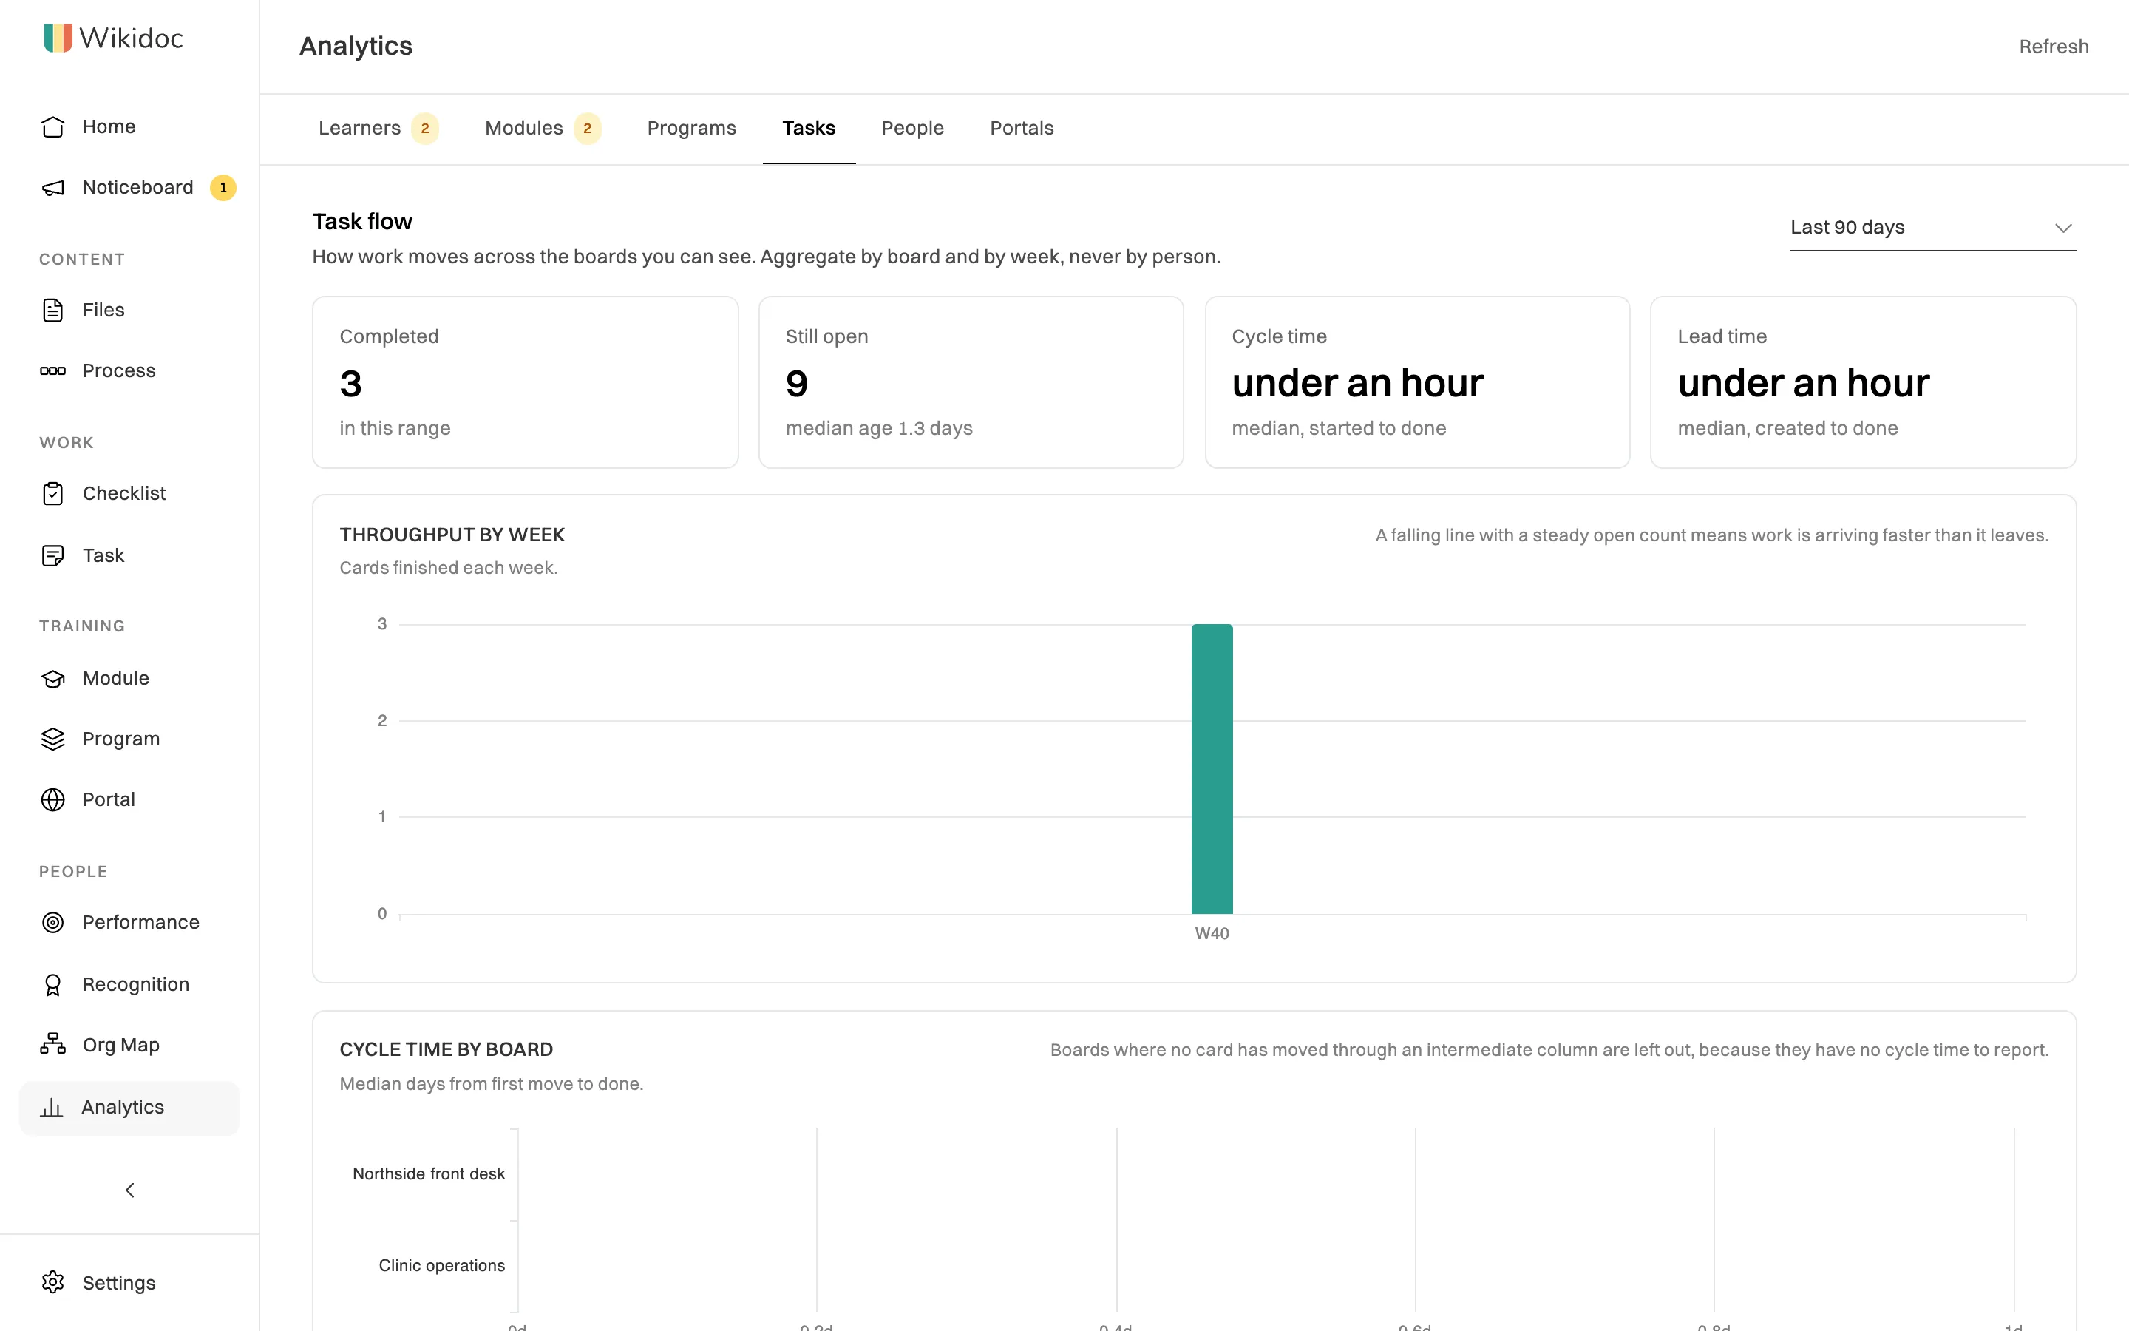Viewport: 2129px width, 1331px height.
Task: Click the Learners tab badge showing 2
Action: click(x=425, y=129)
